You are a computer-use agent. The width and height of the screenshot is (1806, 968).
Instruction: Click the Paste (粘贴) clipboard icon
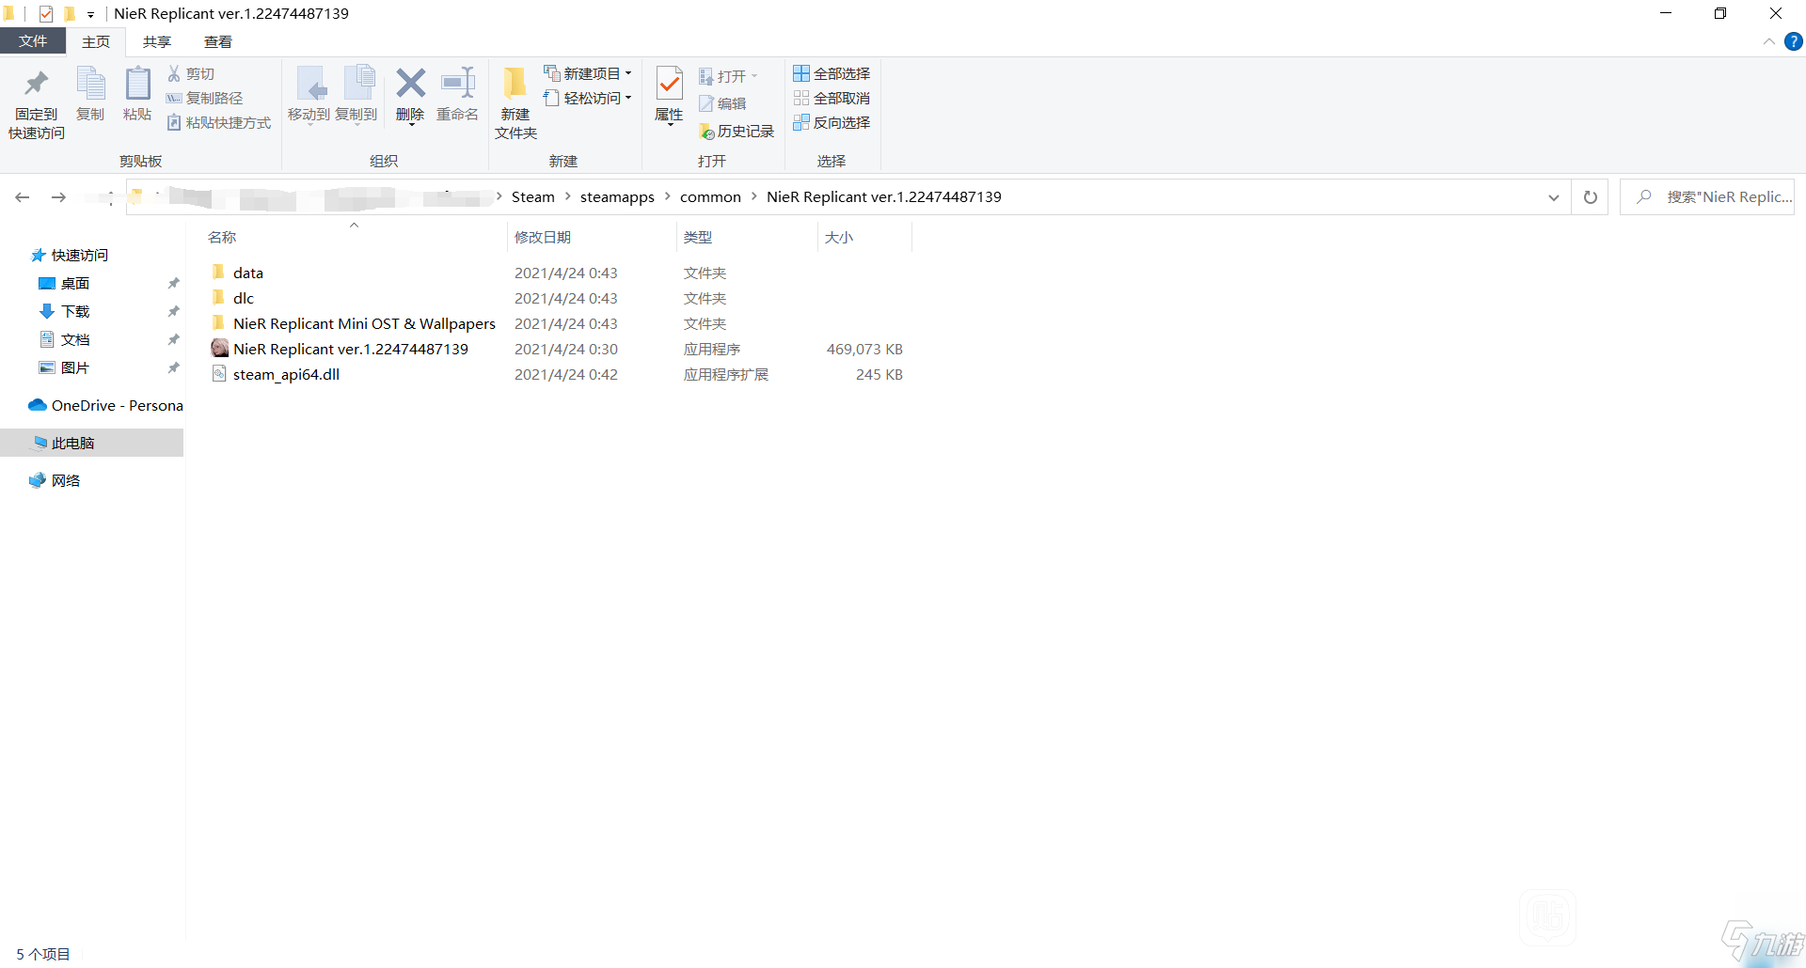click(137, 84)
